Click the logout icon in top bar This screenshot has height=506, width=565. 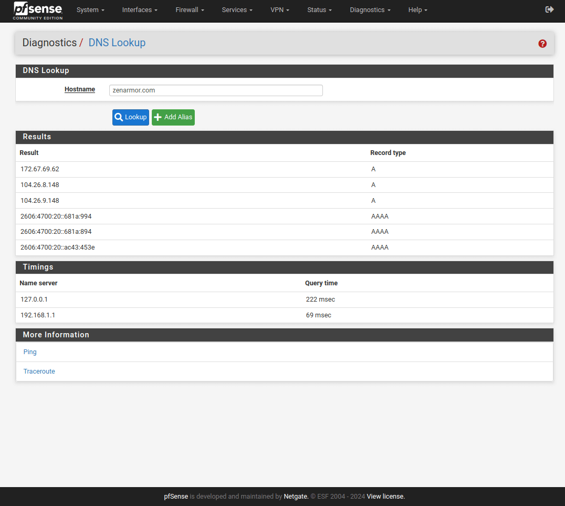549,9
